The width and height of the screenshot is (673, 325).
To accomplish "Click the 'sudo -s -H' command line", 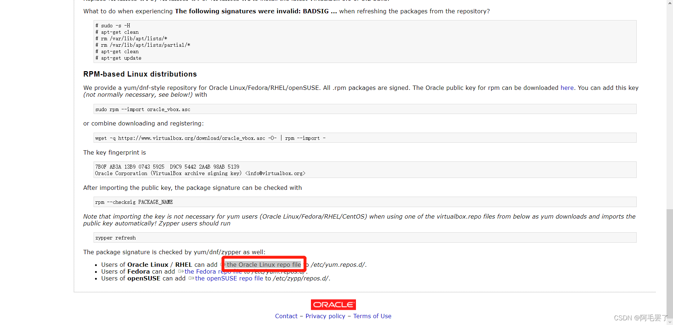I will (113, 26).
